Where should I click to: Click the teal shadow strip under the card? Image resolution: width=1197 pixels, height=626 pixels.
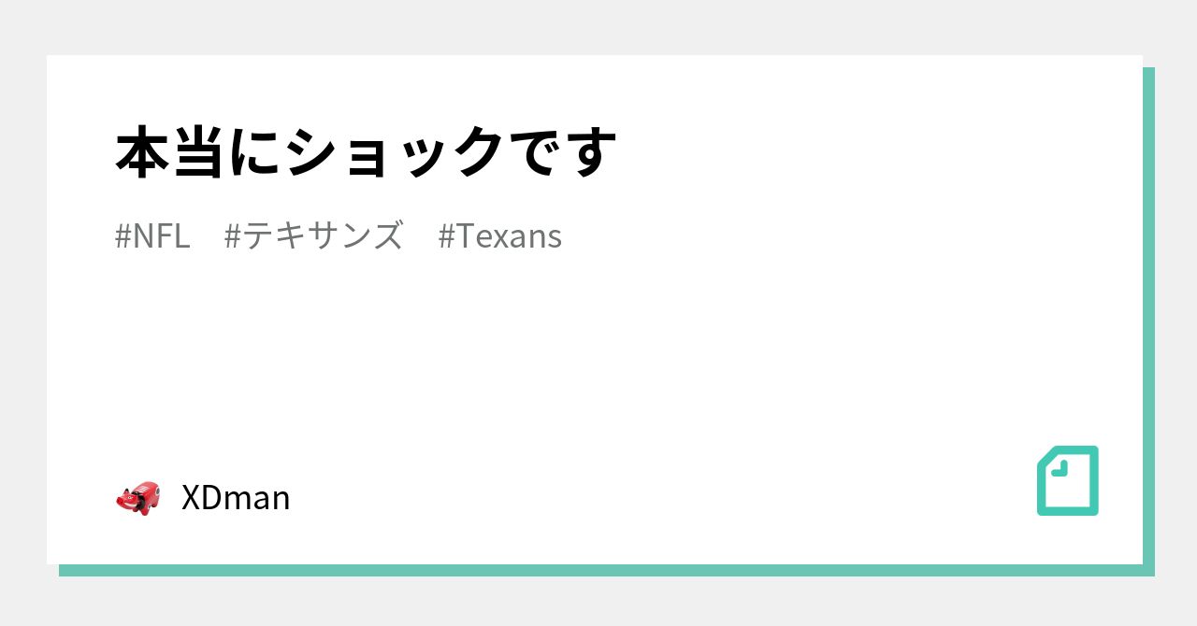coord(598,570)
